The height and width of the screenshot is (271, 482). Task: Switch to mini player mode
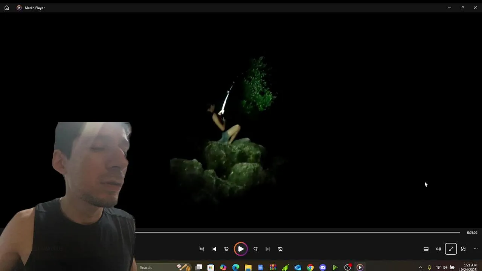[463, 249]
